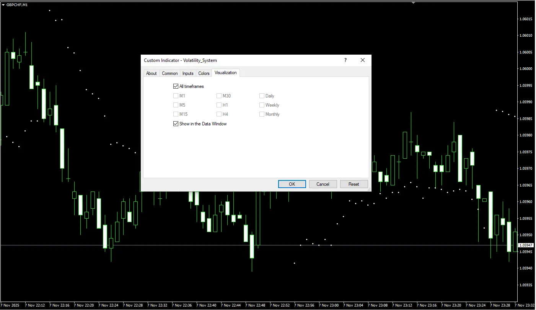Open the Common tab

tap(169, 73)
